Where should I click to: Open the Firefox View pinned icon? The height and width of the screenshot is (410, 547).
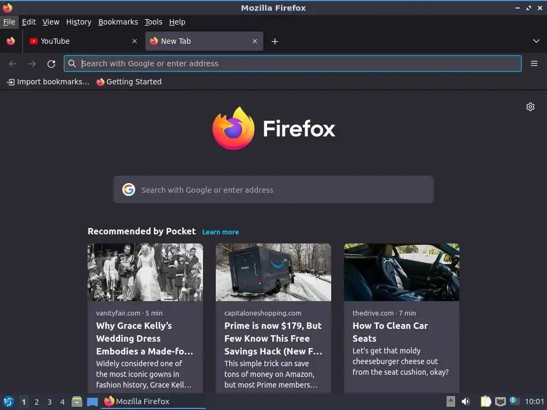tap(11, 41)
